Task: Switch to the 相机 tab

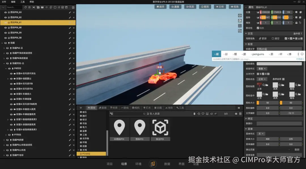Action: pos(136,108)
